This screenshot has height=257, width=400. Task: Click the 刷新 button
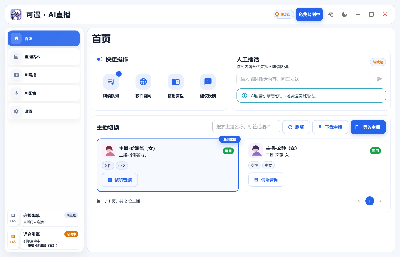click(x=296, y=127)
